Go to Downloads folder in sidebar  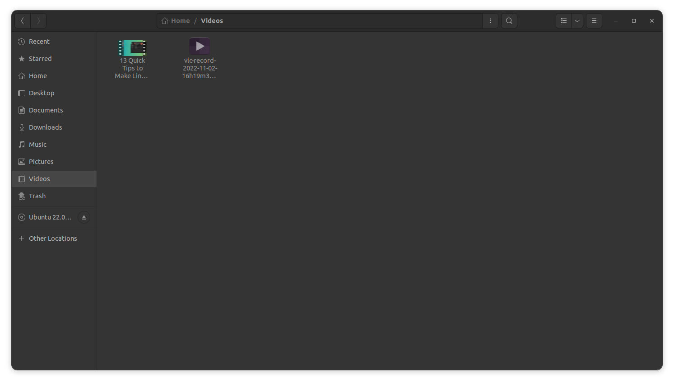point(45,127)
